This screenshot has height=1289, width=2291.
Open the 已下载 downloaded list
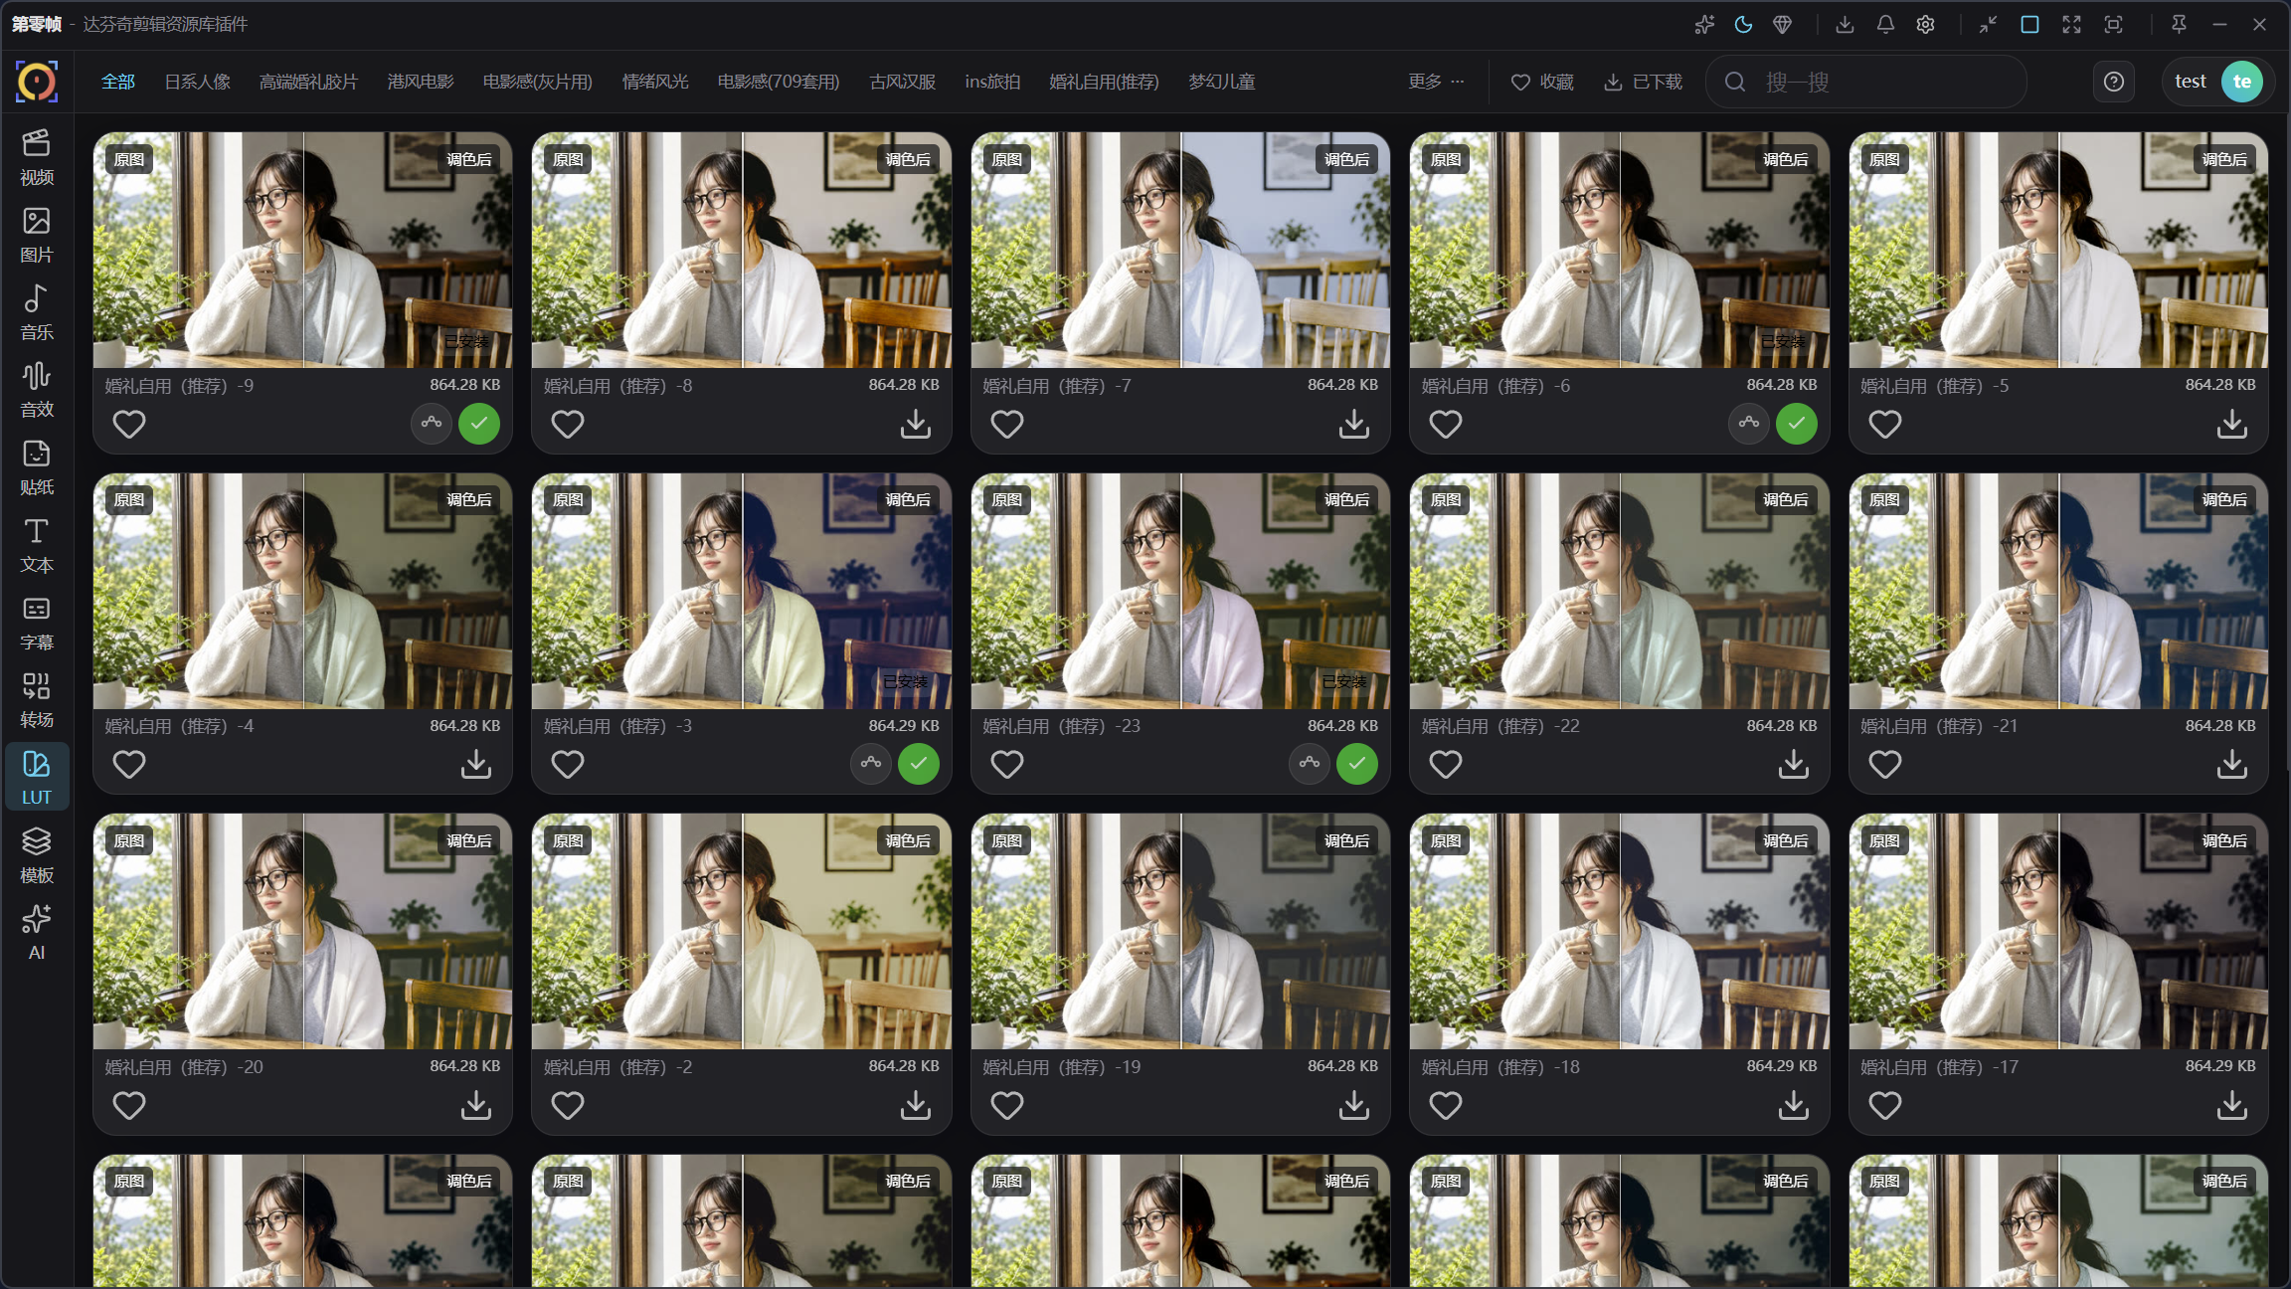tap(1643, 82)
